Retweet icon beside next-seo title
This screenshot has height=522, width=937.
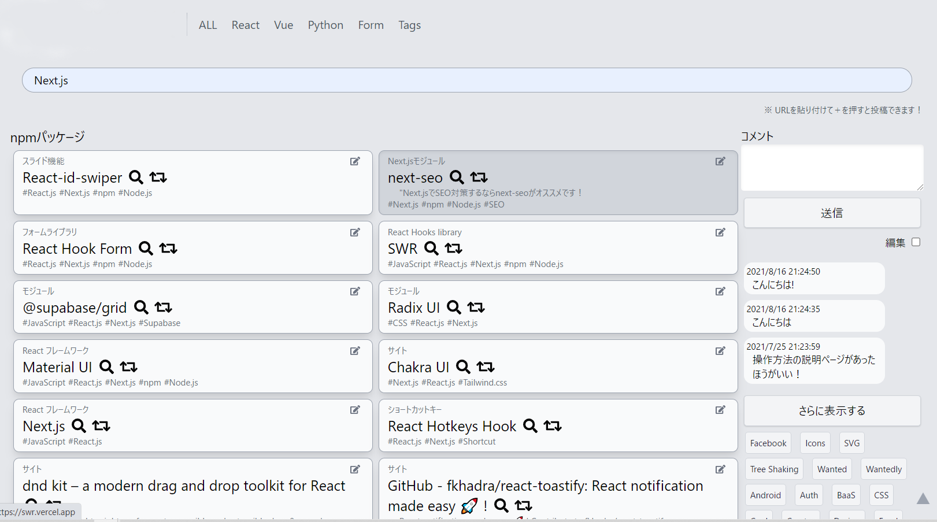479,177
